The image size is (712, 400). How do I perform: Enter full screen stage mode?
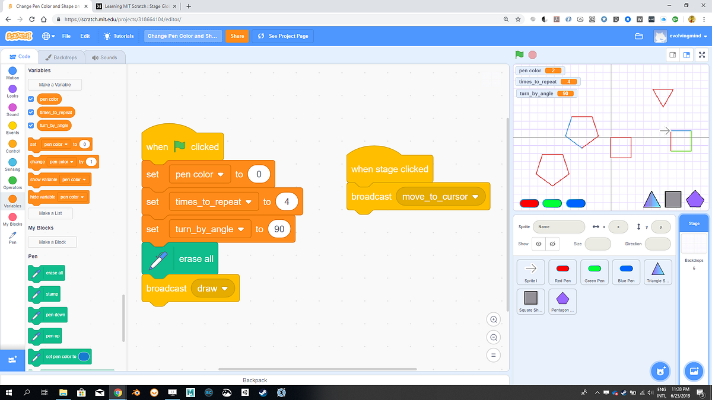click(x=702, y=55)
